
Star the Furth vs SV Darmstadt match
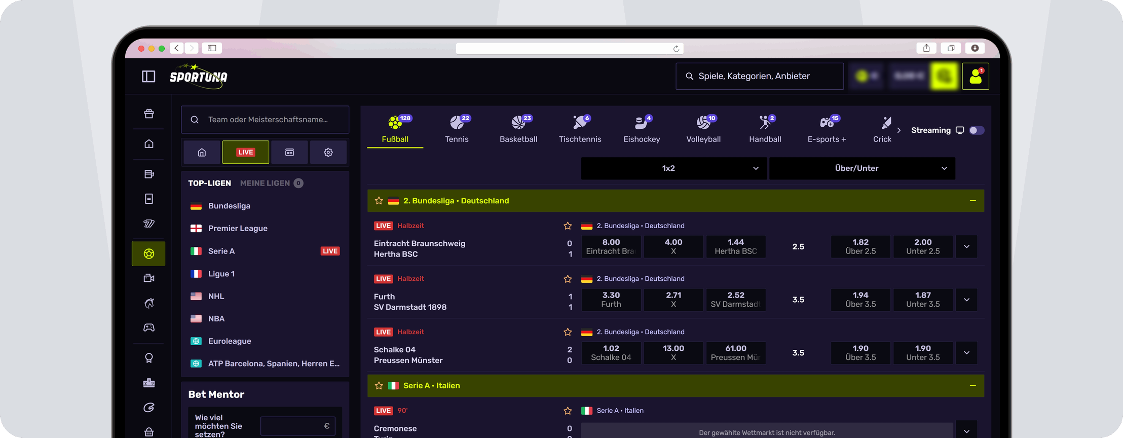(x=568, y=279)
